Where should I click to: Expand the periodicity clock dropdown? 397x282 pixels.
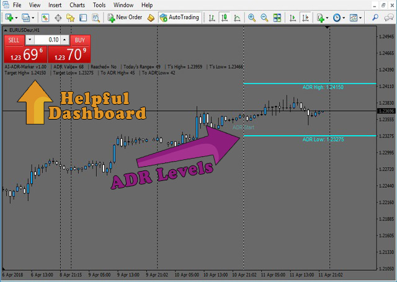(x=344, y=17)
